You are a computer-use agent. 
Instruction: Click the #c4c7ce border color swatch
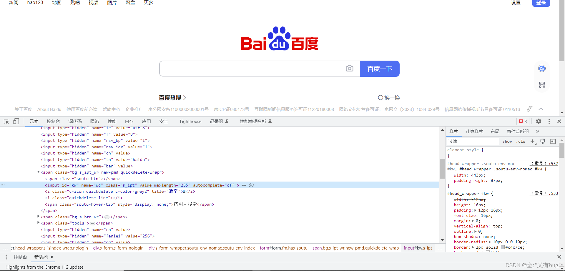503,247
